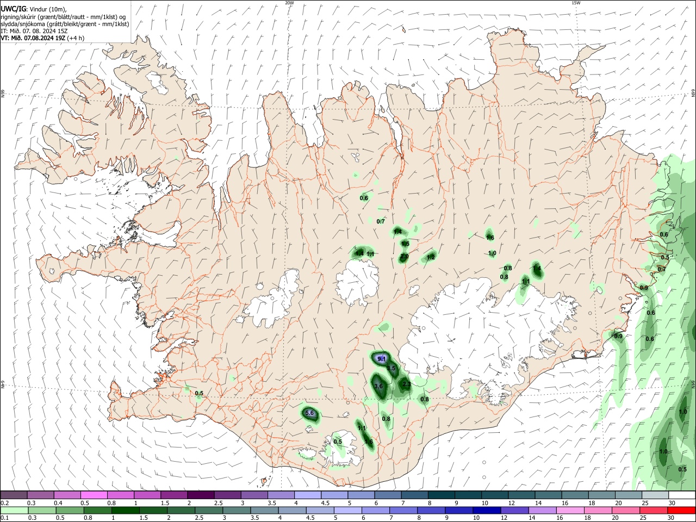
Task: Pick the white 30 snow swatch
Action: (682, 495)
